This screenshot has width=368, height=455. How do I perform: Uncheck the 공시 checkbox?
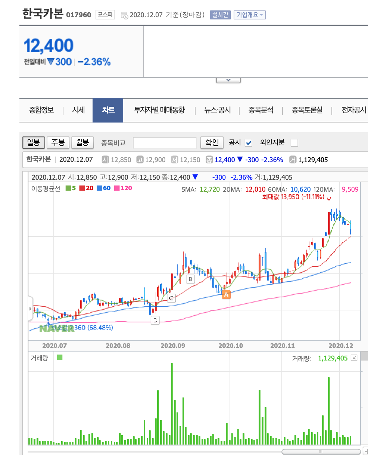(x=249, y=143)
